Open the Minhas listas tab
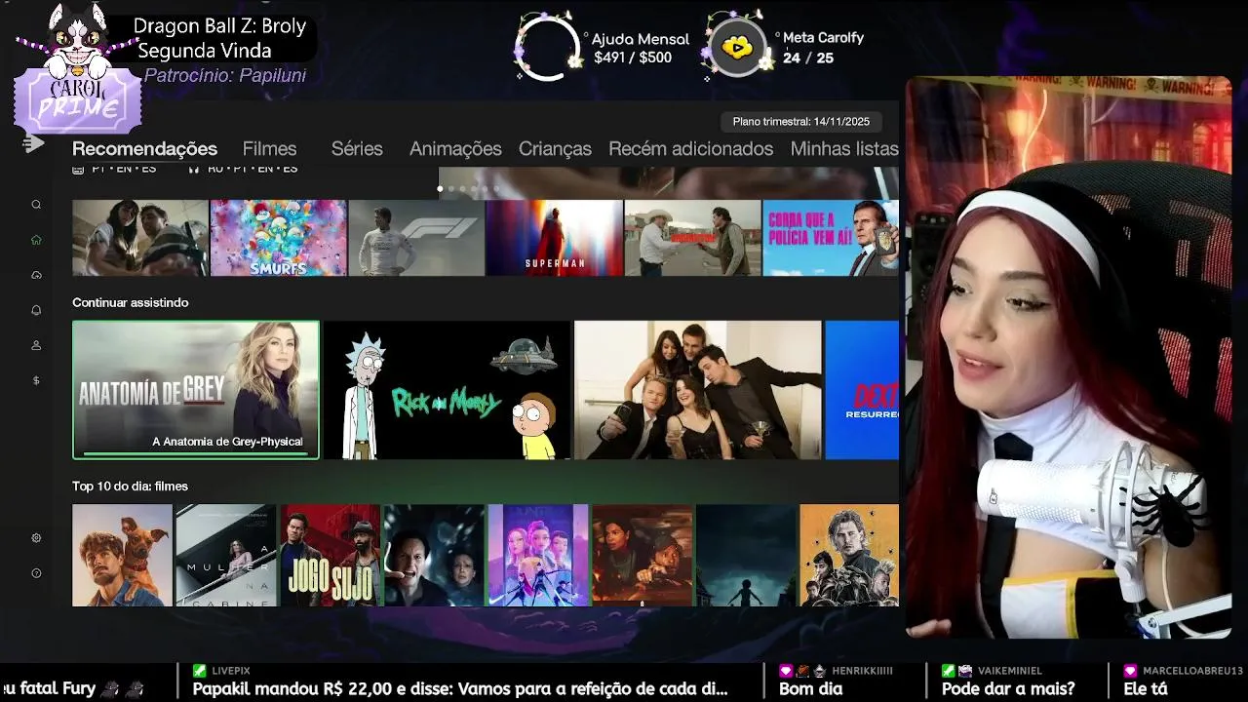Image resolution: width=1248 pixels, height=702 pixels. [x=844, y=149]
